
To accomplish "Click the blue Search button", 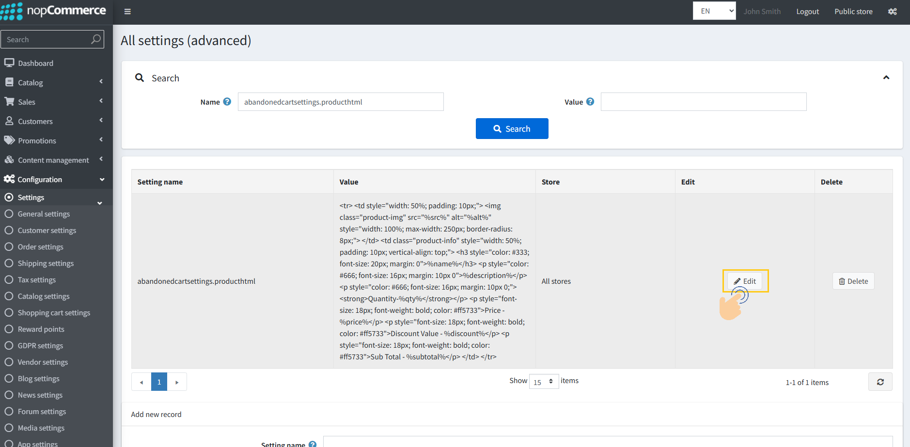I will (x=512, y=129).
